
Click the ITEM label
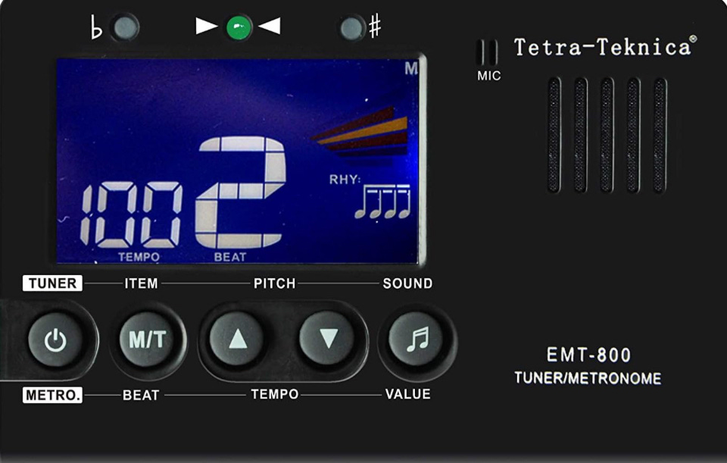(x=141, y=283)
